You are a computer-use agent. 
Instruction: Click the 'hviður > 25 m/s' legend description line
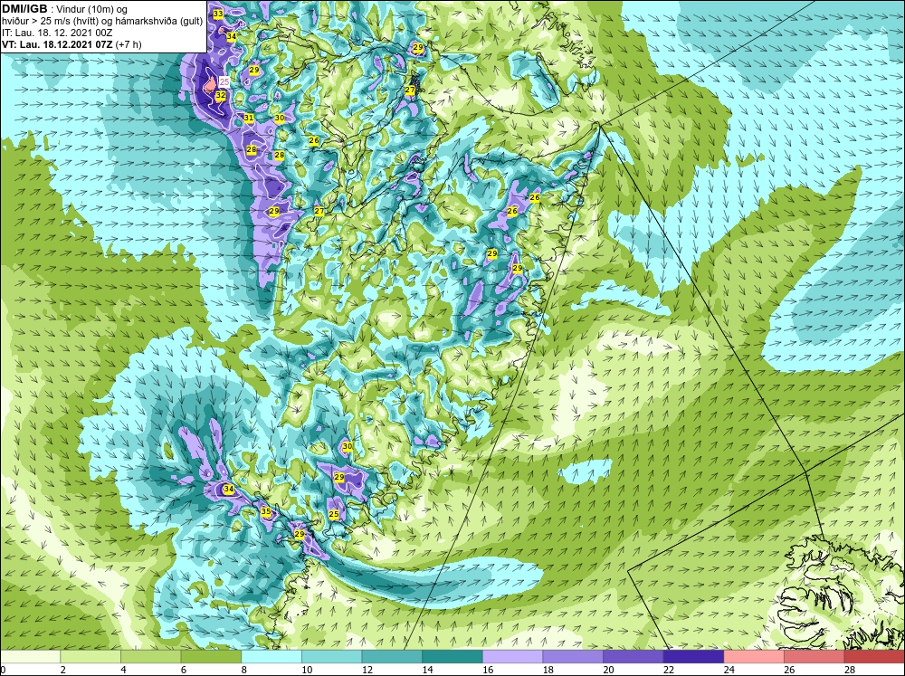click(x=102, y=22)
